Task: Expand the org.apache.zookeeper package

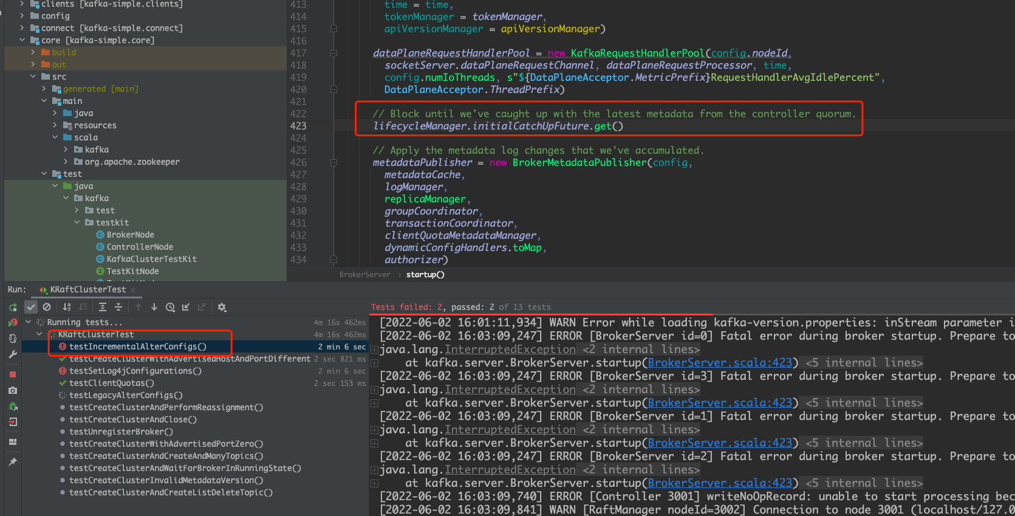Action: [66, 162]
